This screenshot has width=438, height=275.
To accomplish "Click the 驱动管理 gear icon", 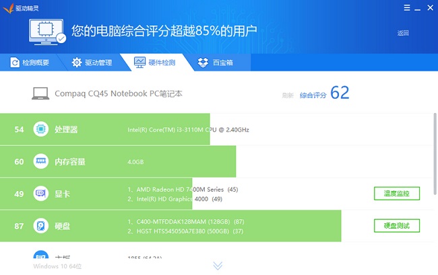I will [77, 63].
